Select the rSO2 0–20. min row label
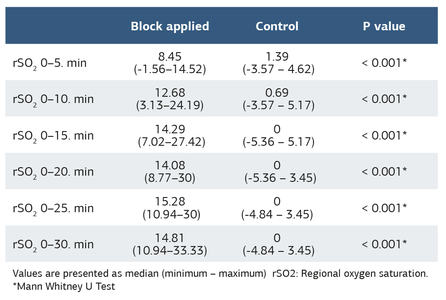 pyautogui.click(x=53, y=171)
